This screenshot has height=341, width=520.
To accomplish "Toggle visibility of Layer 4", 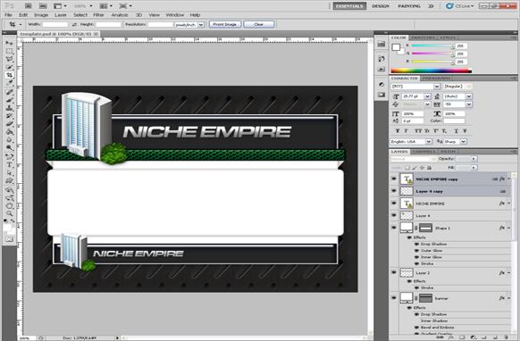I will [394, 215].
